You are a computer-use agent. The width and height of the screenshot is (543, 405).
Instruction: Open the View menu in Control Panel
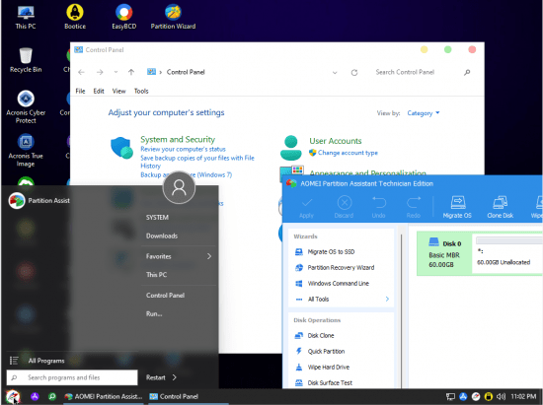[118, 92]
